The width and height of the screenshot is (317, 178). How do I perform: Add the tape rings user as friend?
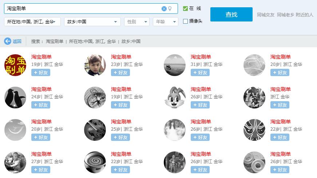point(280,170)
